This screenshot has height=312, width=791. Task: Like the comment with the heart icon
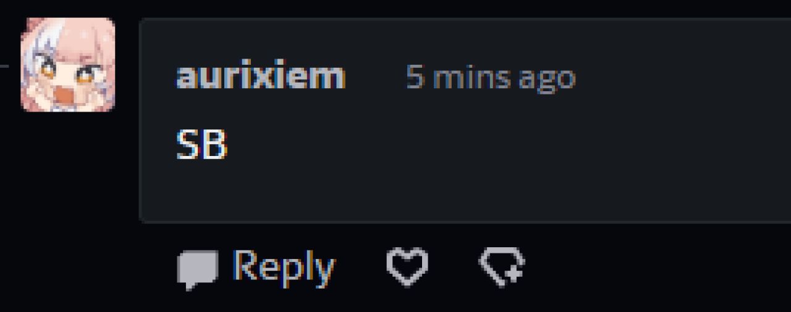tap(407, 267)
